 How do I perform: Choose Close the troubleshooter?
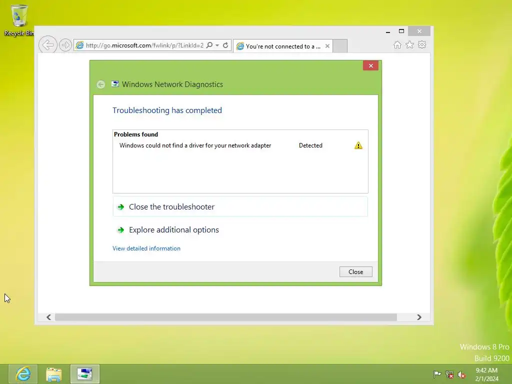tap(240, 206)
